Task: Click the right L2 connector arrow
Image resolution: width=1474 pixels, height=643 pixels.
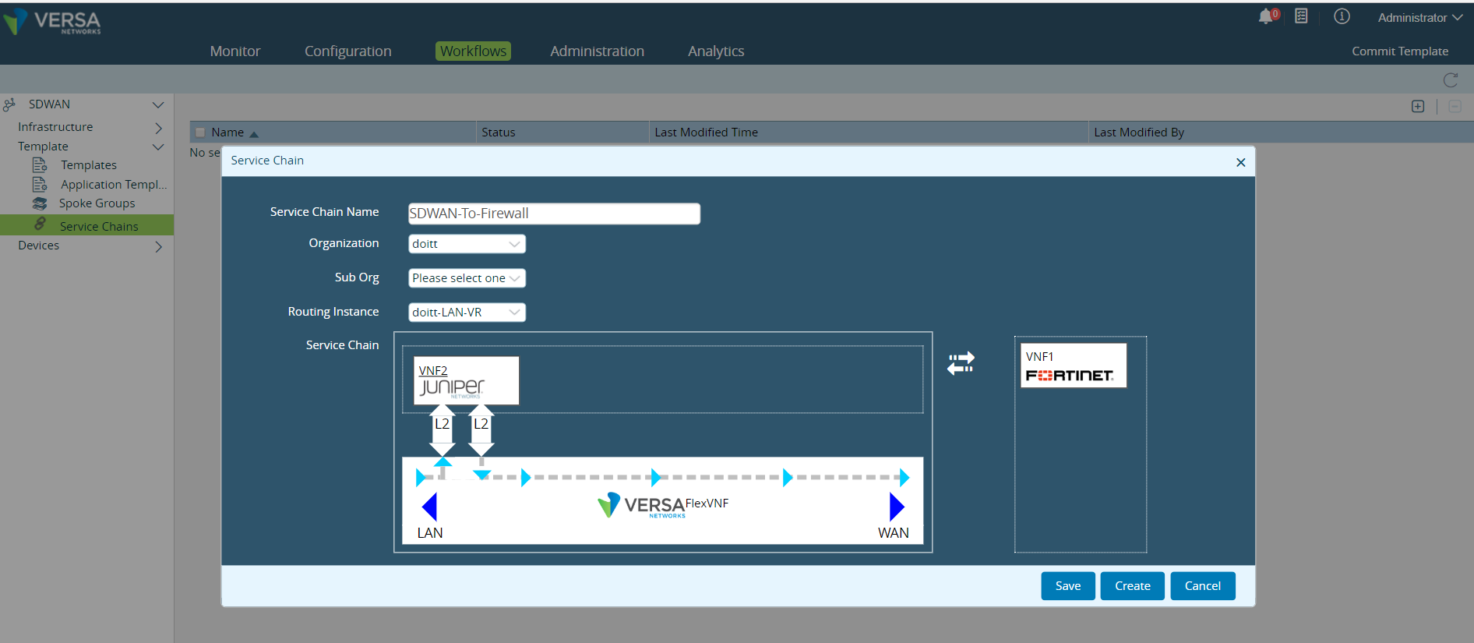Action: [481, 430]
